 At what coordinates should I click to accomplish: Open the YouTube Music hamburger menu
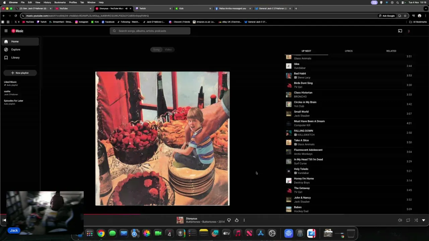(6, 31)
